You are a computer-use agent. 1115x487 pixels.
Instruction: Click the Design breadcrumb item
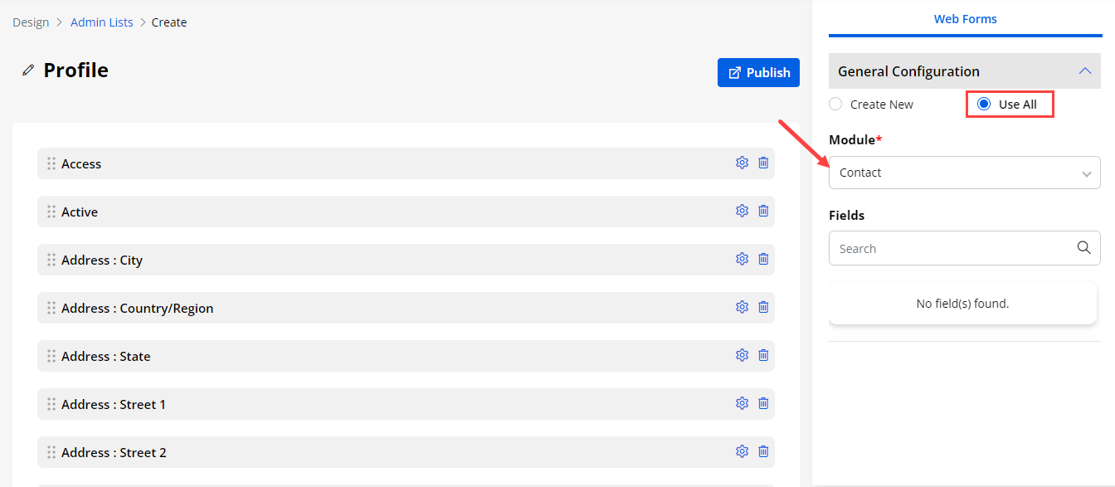(31, 22)
